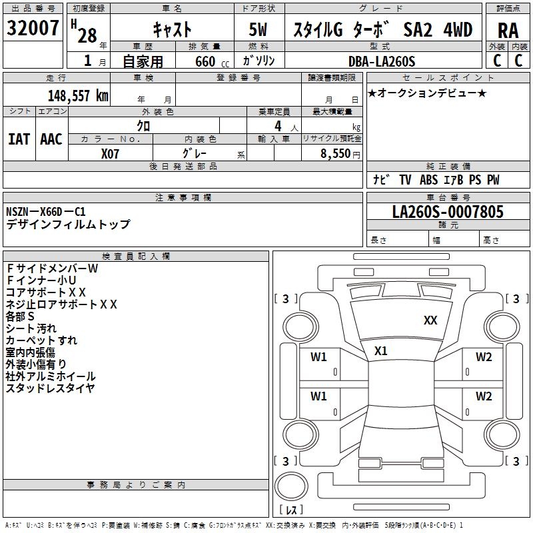The width and height of the screenshot is (533, 533).
Task: Click the front left wheel in diagram
Action: tap(300, 327)
